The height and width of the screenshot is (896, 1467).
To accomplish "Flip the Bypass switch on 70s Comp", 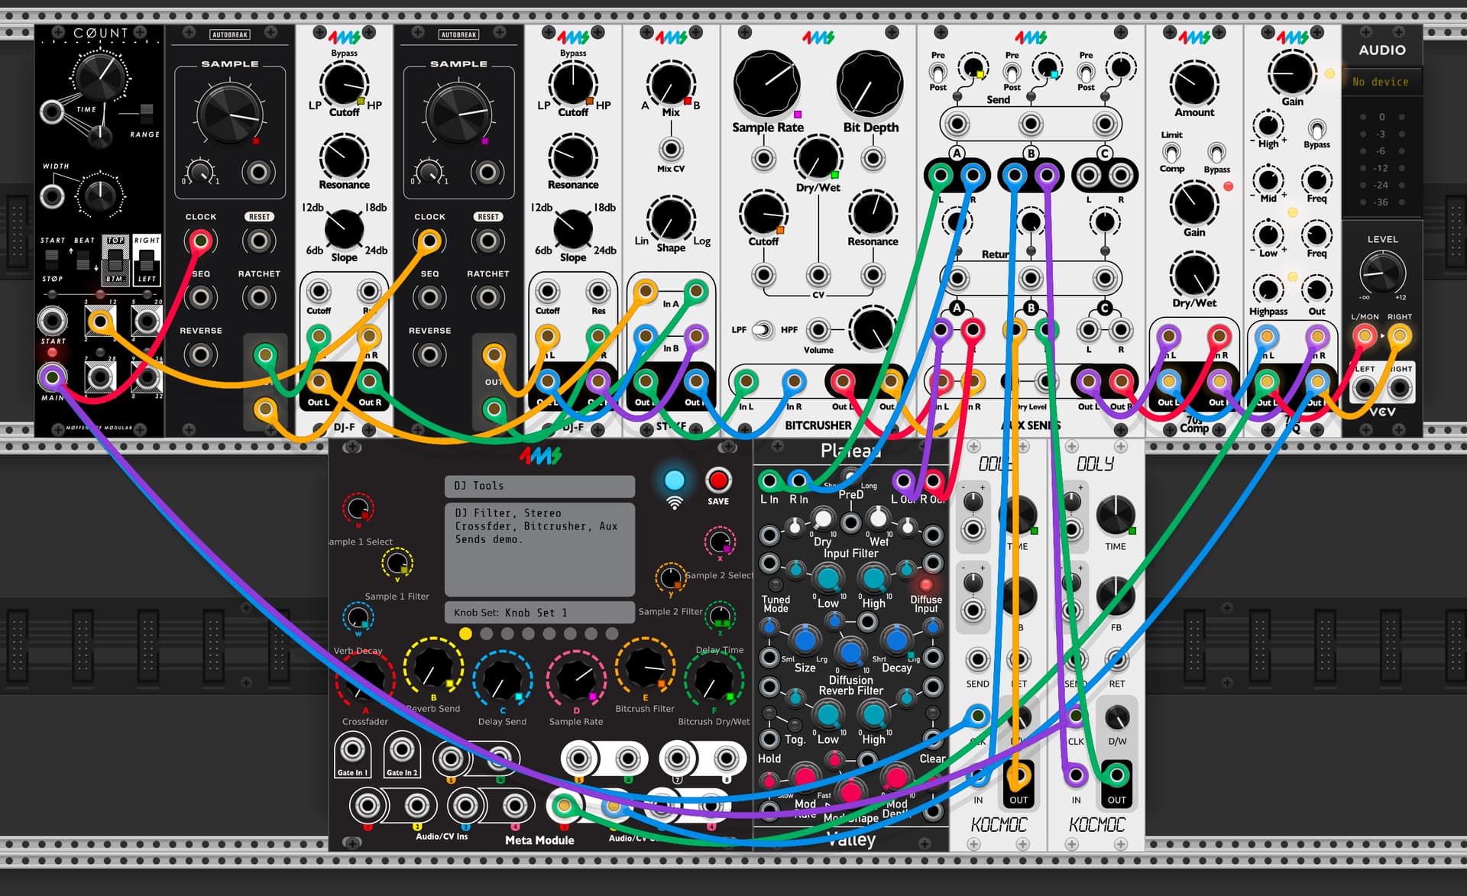I will 1216,153.
